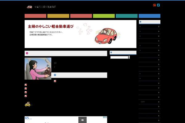Click the narrow search submit button
This screenshot has height=123, width=185.
[x=129, y=57]
